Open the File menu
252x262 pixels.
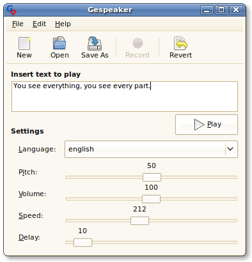coord(17,24)
